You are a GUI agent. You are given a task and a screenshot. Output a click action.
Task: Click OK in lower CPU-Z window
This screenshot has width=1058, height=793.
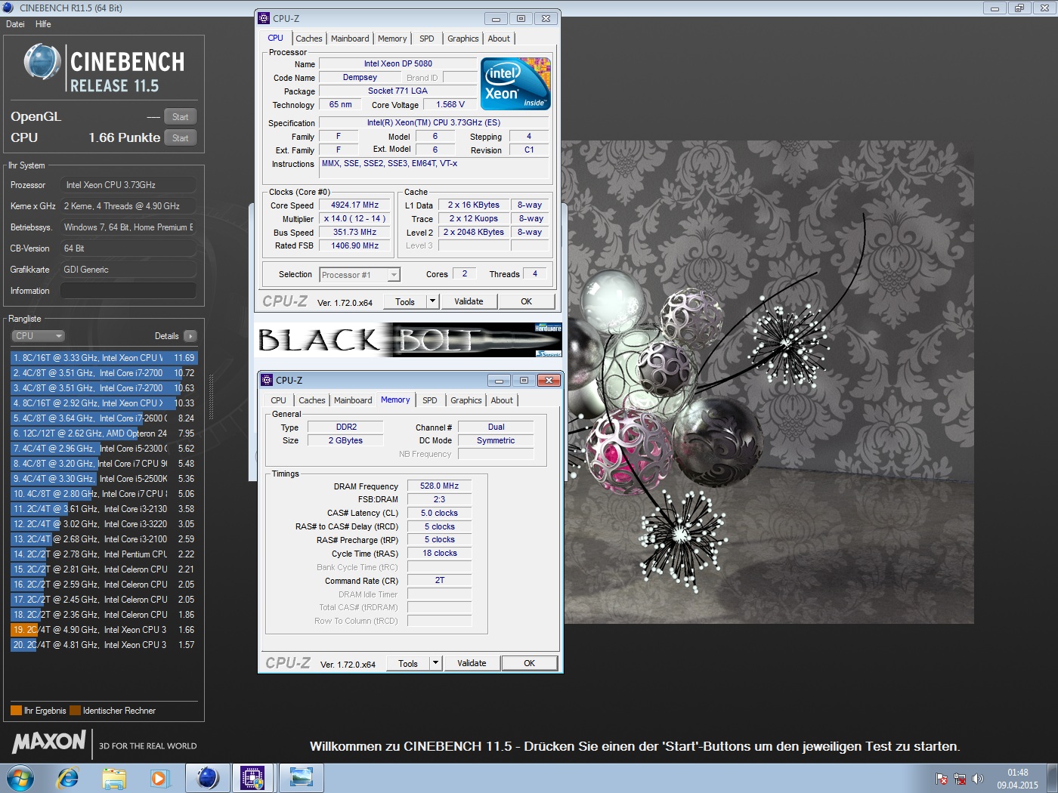point(530,663)
